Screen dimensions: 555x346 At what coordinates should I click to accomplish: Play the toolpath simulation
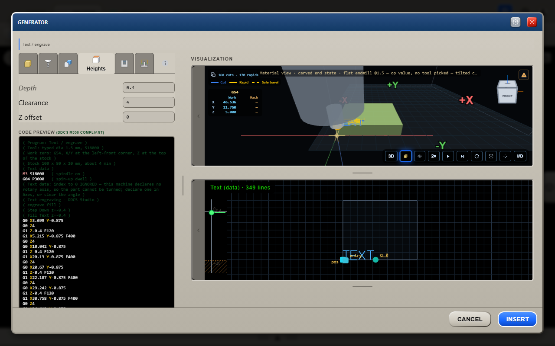pos(448,156)
